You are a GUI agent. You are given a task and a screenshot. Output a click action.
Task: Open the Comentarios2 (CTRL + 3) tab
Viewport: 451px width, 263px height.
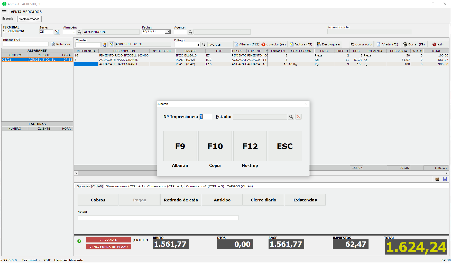(x=205, y=186)
